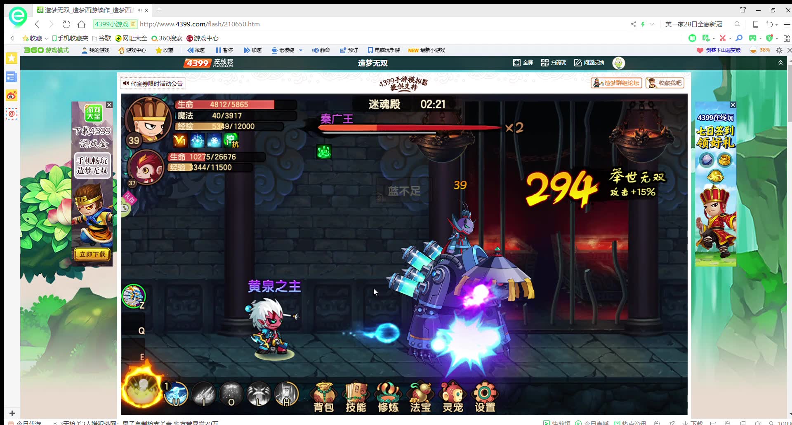
Task: Open the translate extension icon
Action: point(706,38)
